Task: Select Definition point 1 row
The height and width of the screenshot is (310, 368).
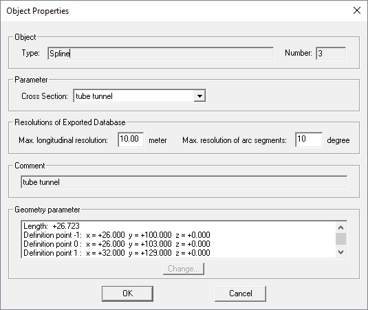Action: [117, 253]
